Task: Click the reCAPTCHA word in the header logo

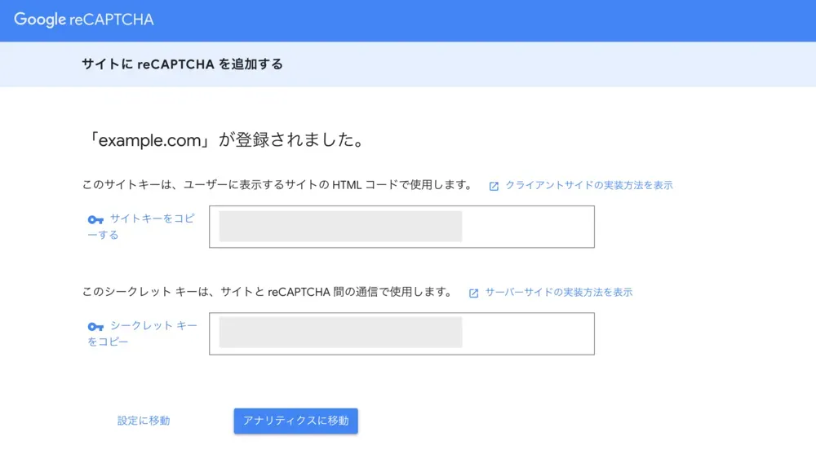Action: (111, 20)
